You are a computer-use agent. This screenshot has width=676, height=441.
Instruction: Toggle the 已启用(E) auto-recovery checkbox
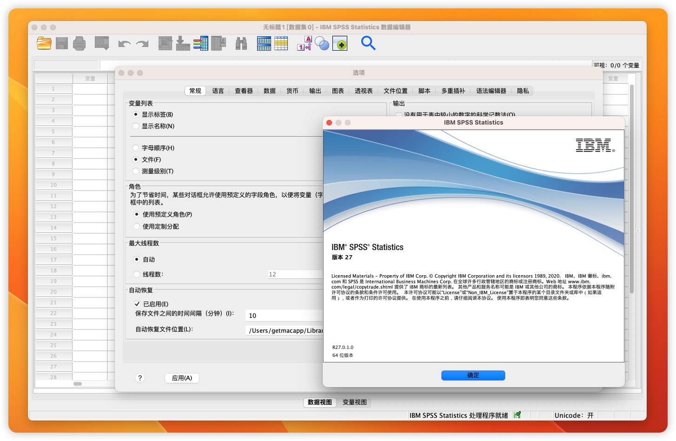137,304
